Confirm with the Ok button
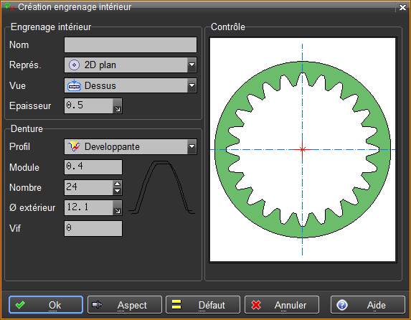The height and width of the screenshot is (320, 411). [46, 305]
